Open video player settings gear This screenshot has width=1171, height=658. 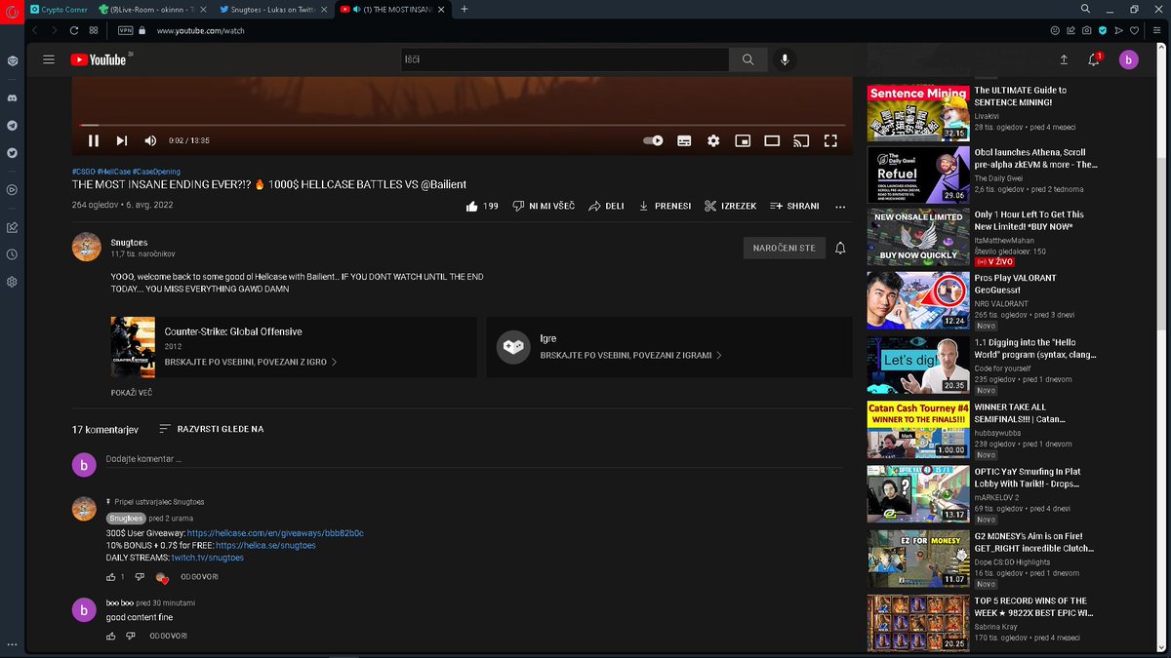(713, 140)
